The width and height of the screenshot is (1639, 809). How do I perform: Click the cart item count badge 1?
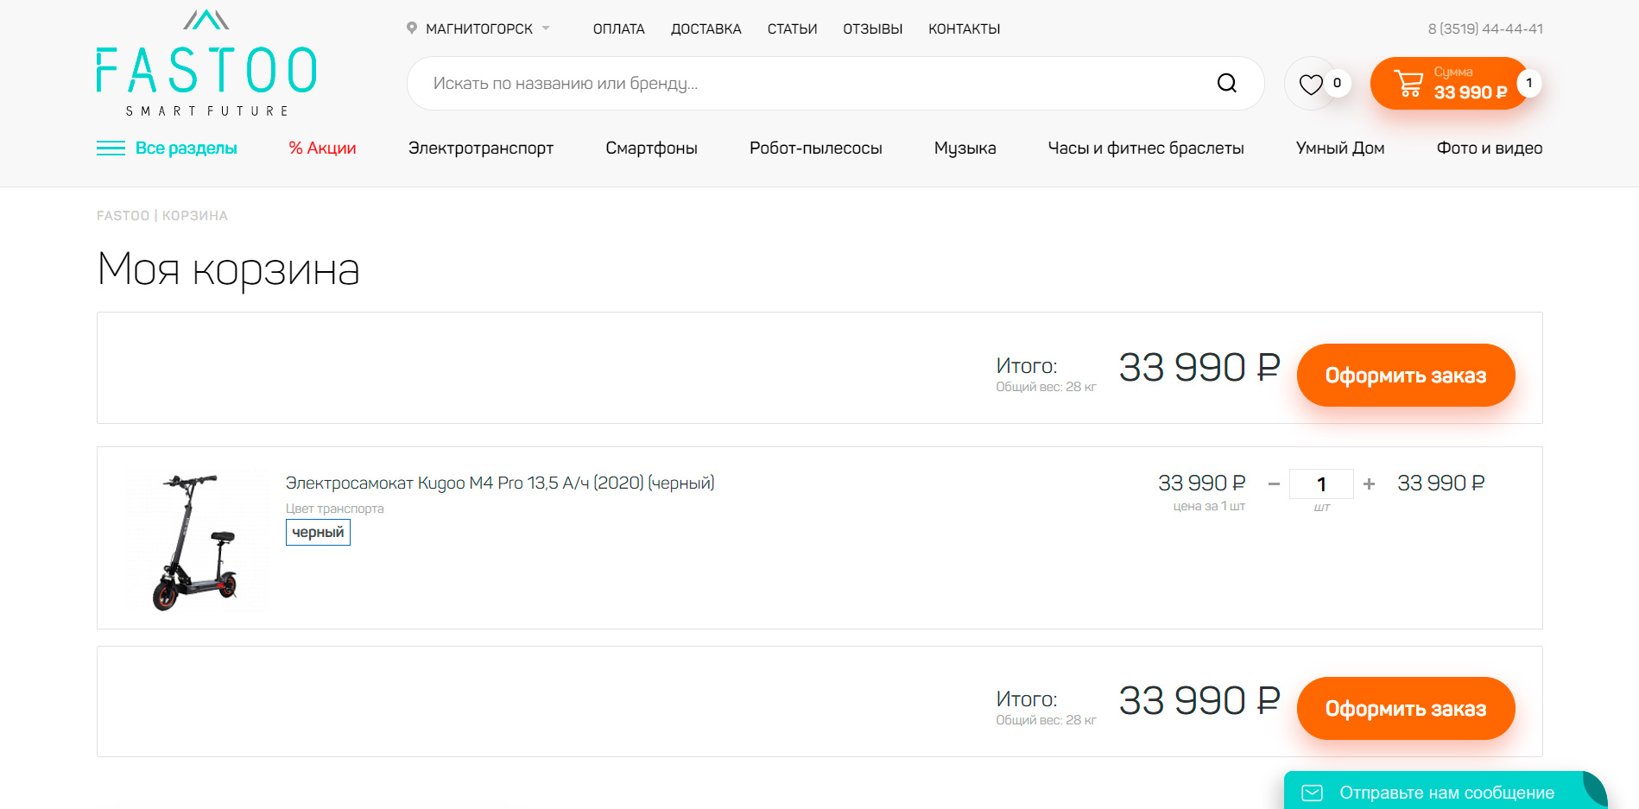1528,83
